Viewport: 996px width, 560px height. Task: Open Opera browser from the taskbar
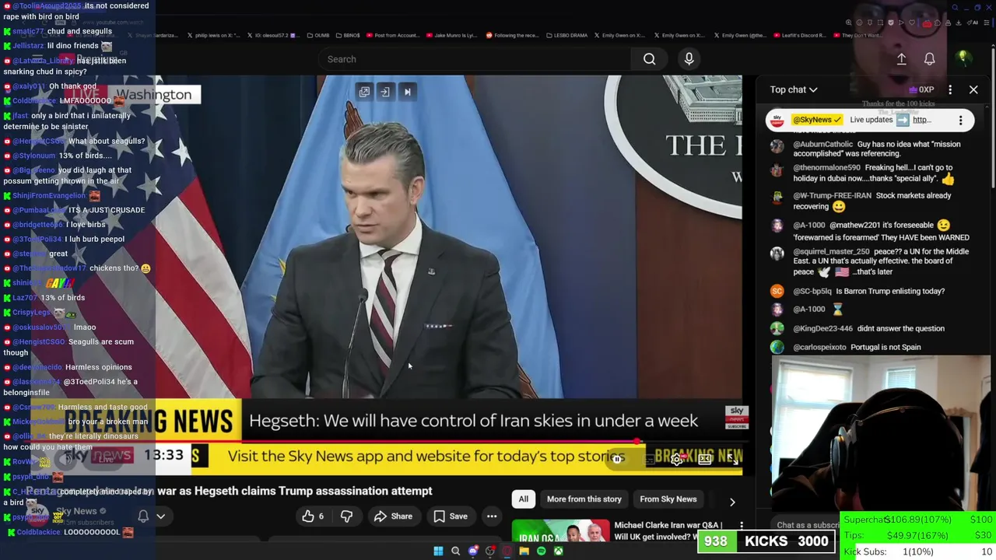point(507,551)
